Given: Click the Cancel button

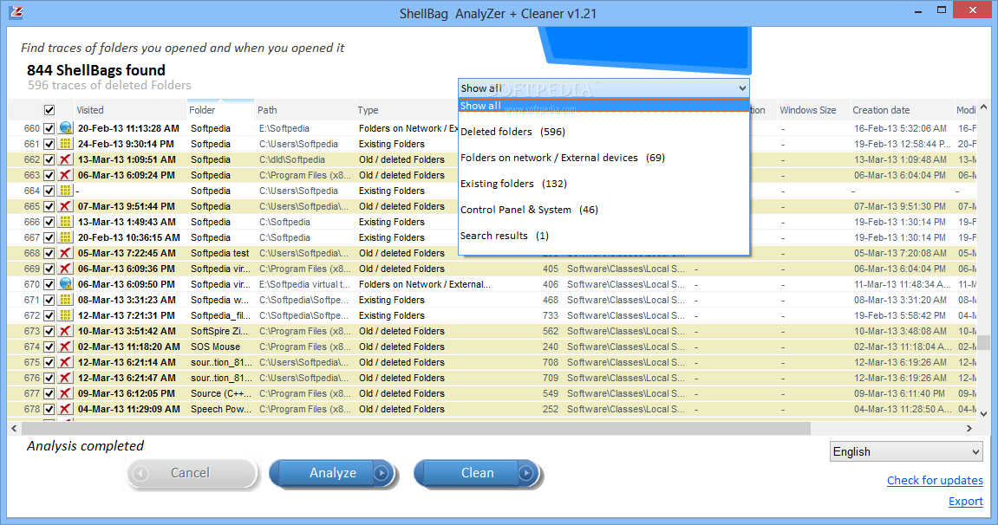Looking at the screenshot, I should tap(192, 473).
